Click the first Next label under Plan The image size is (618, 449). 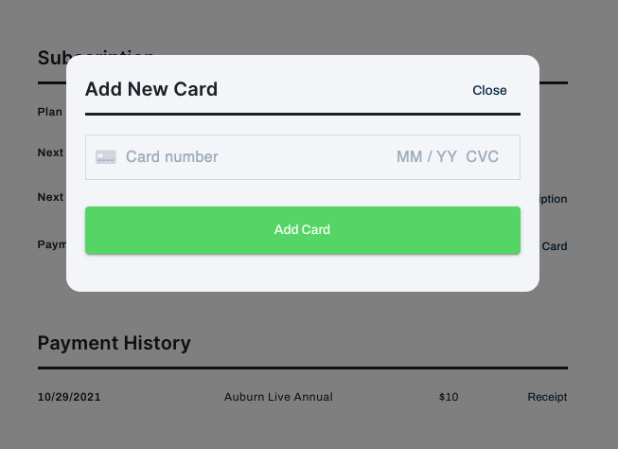(x=50, y=153)
